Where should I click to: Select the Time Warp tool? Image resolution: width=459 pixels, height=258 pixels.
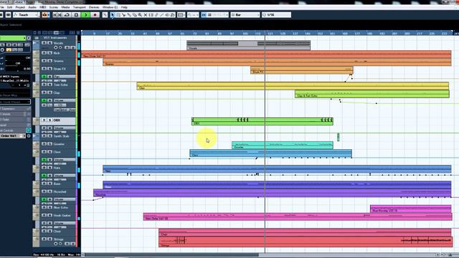(x=151, y=14)
